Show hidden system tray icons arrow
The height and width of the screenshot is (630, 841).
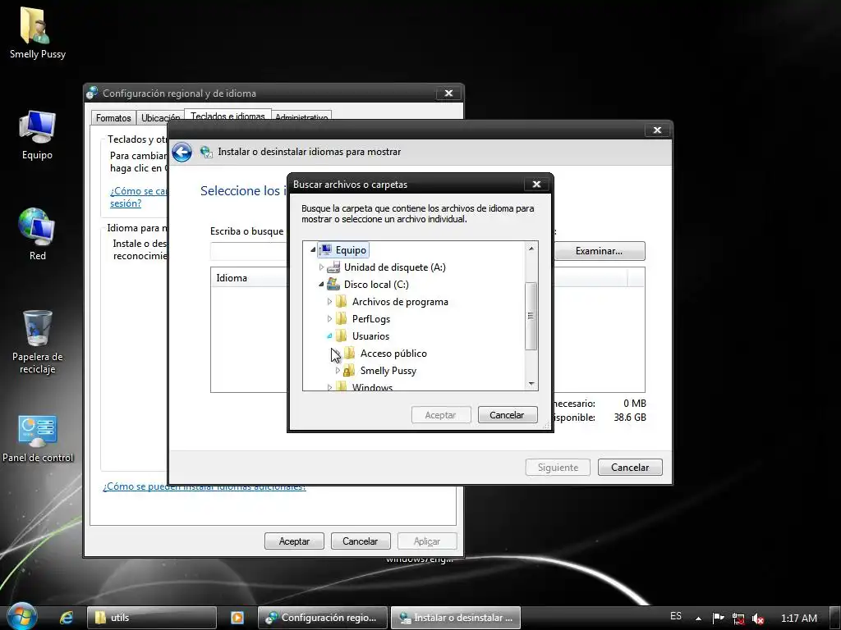pyautogui.click(x=698, y=619)
